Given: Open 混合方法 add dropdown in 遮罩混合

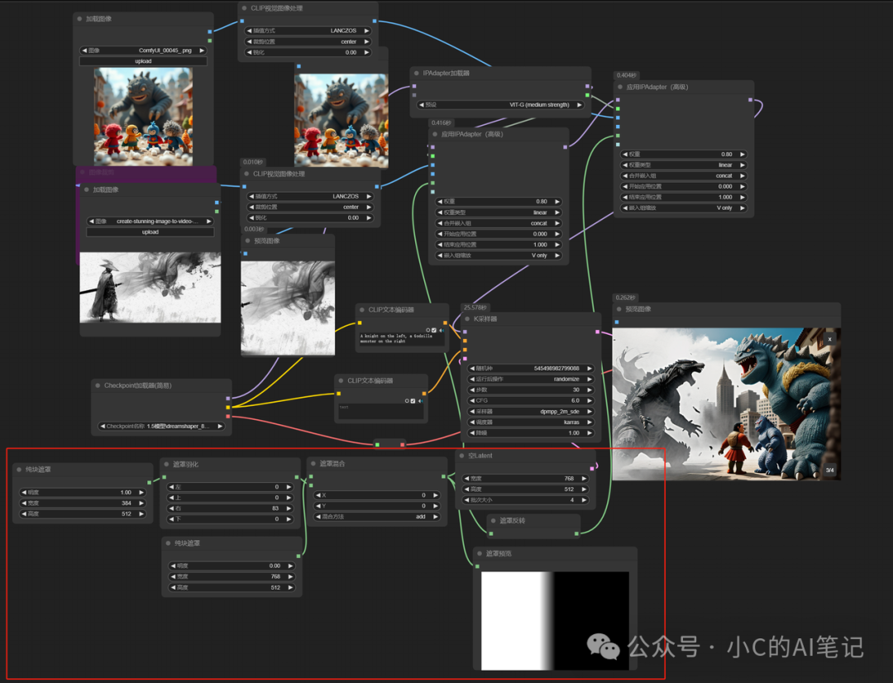Looking at the screenshot, I should tap(376, 517).
